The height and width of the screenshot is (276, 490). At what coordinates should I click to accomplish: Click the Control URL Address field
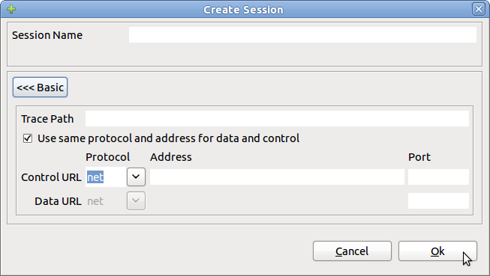[x=277, y=177]
